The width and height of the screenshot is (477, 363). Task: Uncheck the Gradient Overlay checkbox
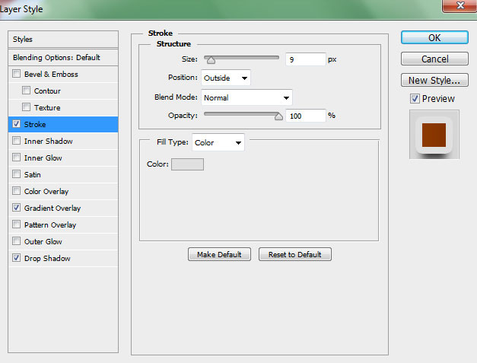16,208
